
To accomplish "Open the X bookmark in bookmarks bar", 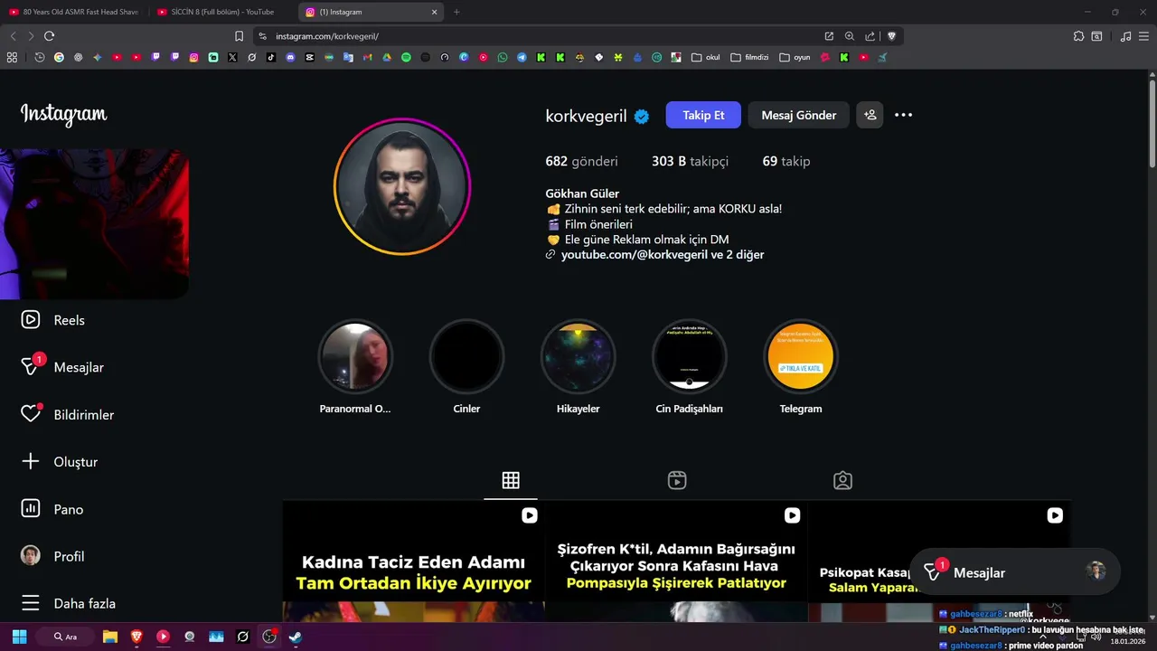I will tap(232, 57).
